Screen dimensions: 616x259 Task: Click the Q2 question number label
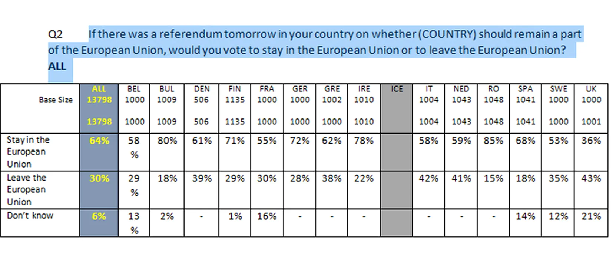click(x=55, y=34)
